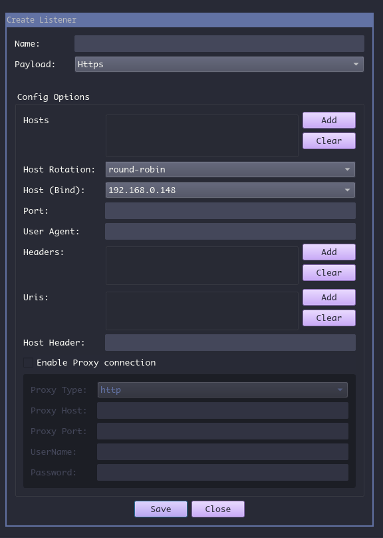Clear the Uris list

click(328, 318)
